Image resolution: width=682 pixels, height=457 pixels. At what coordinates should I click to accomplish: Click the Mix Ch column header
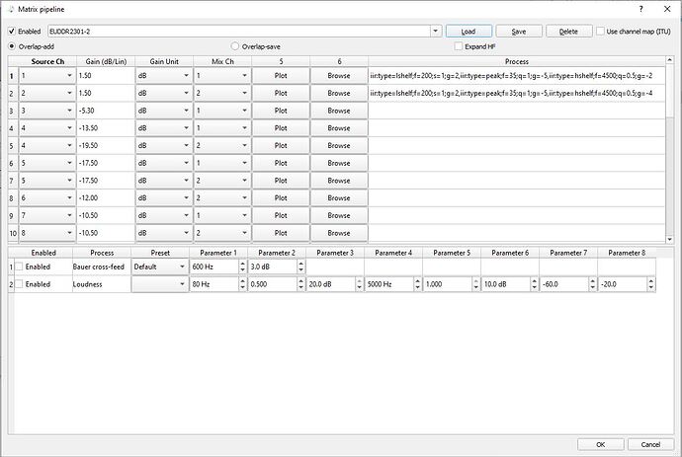[x=222, y=61]
